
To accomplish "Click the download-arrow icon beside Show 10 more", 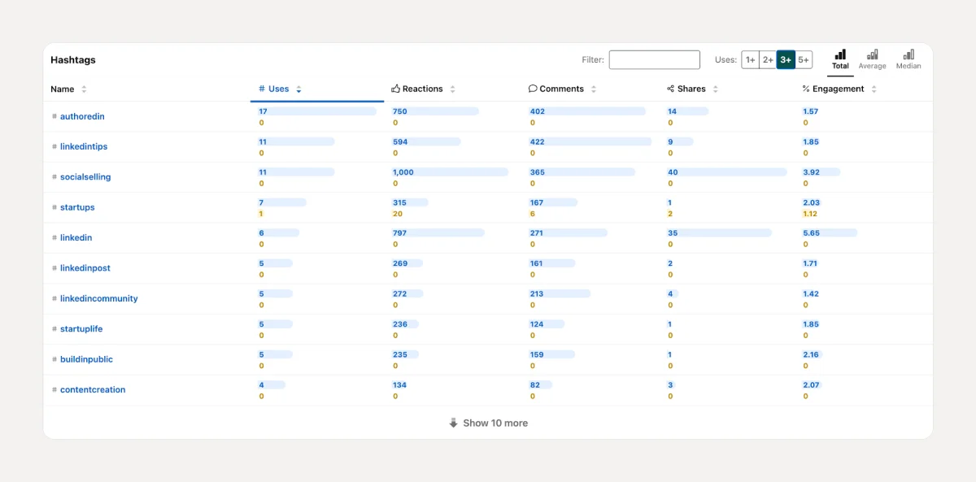I will [453, 423].
